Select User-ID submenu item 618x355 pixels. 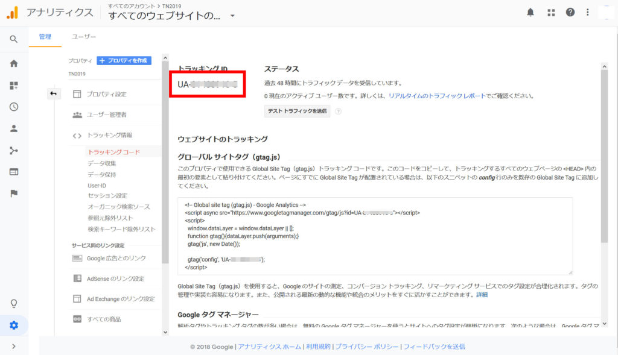click(97, 186)
